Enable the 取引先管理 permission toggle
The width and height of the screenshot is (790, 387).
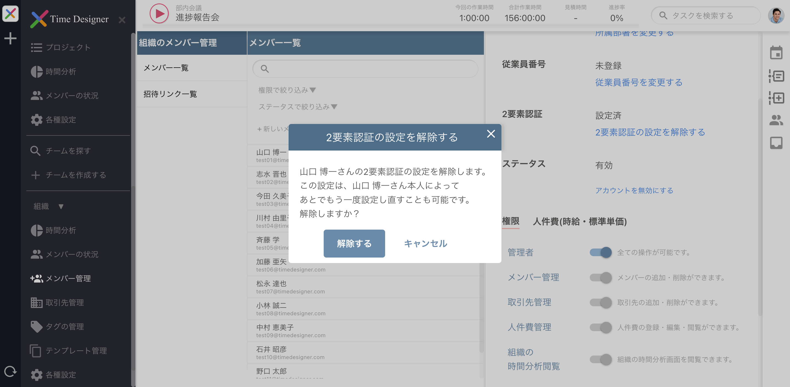[601, 302]
